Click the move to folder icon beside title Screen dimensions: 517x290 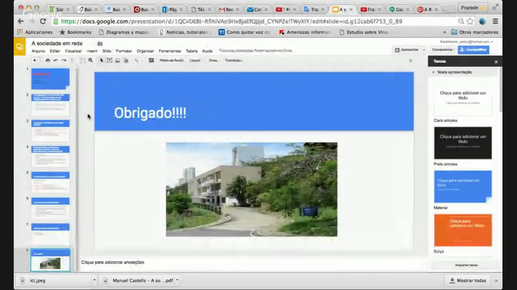100,43
